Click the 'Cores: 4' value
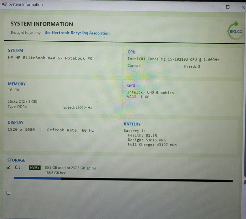246x219 pixels. pos(134,66)
